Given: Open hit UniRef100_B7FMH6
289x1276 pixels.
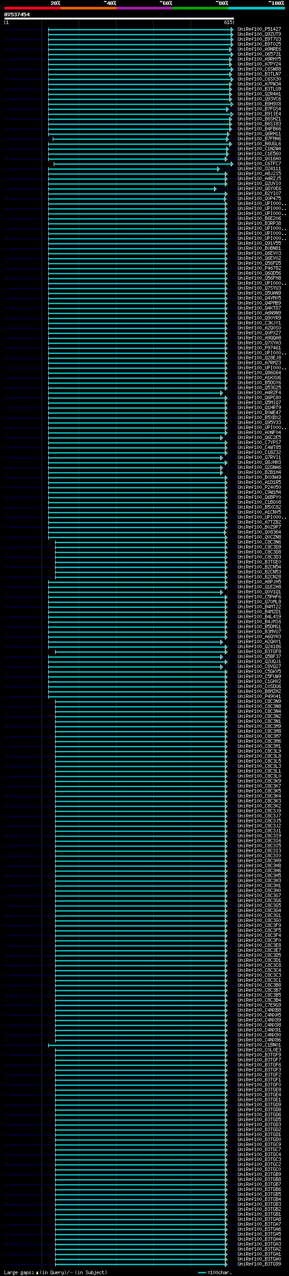Looking at the screenshot, I should [x=259, y=139].
